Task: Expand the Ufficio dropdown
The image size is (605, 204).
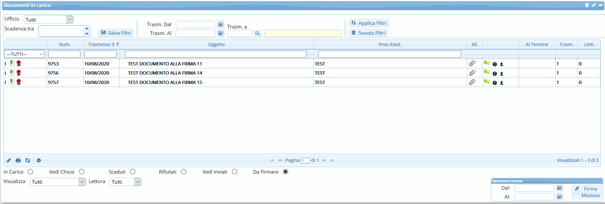Action: pos(69,20)
